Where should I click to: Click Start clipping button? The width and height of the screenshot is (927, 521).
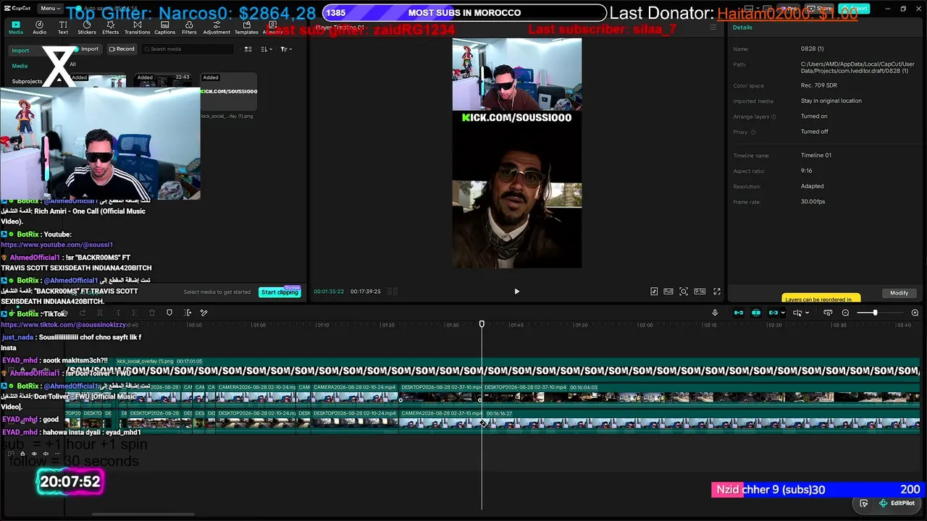280,292
